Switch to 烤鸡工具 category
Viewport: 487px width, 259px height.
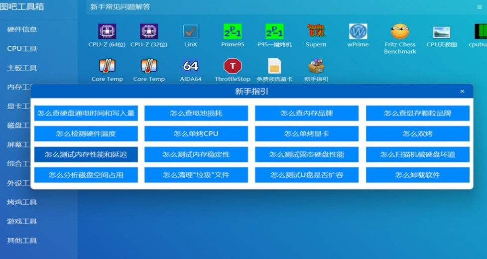point(22,203)
